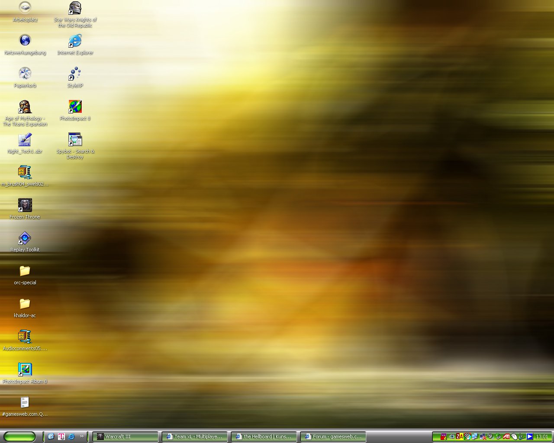Image resolution: width=554 pixels, height=443 pixels.
Task: Open the Arbeitsplatz desktop icon
Action: 25,8
